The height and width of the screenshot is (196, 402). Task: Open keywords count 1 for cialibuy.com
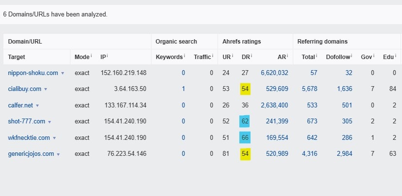click(x=184, y=89)
